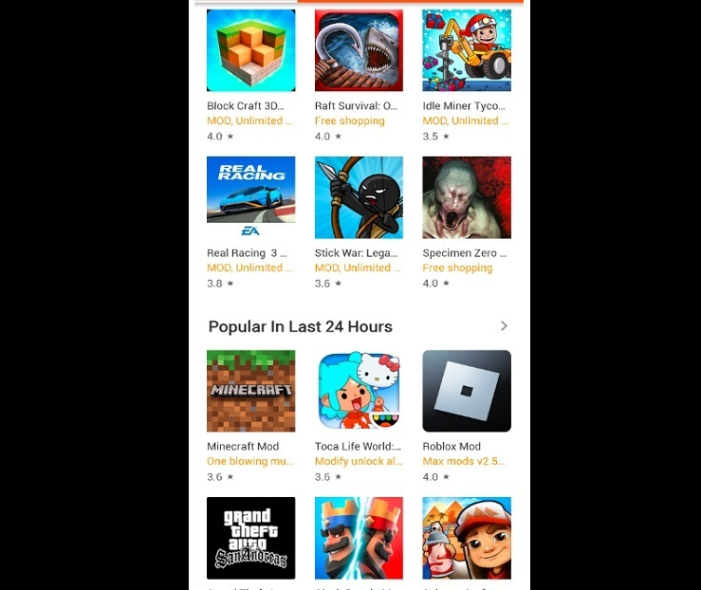The height and width of the screenshot is (590, 701).
Task: Click Max mods v2.5 subtitle text
Action: tap(464, 461)
